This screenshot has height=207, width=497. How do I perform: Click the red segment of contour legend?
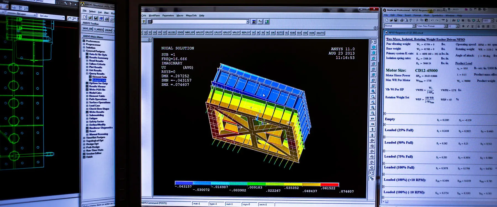(x=329, y=184)
